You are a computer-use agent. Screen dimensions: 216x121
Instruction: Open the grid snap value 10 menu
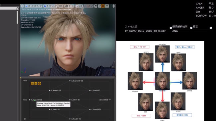pyautogui.click(x=107, y=6)
